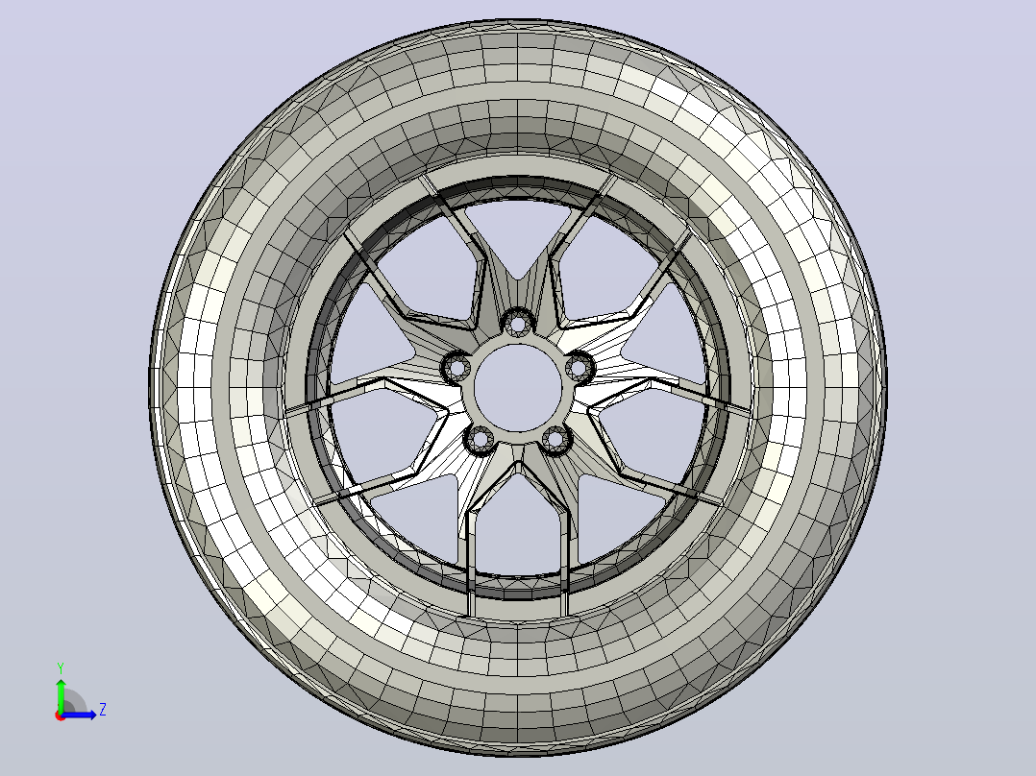Select the topmost lug bolt hole

click(518, 324)
